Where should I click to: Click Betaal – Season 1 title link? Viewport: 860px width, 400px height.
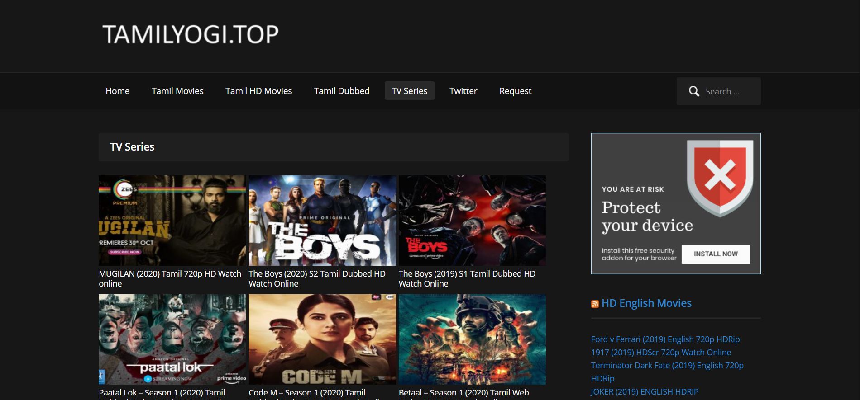click(464, 393)
